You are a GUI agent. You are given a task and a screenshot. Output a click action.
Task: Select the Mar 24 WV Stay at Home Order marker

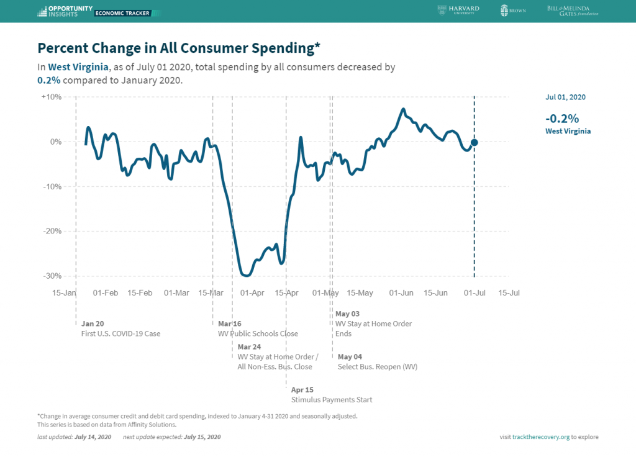pyautogui.click(x=278, y=356)
